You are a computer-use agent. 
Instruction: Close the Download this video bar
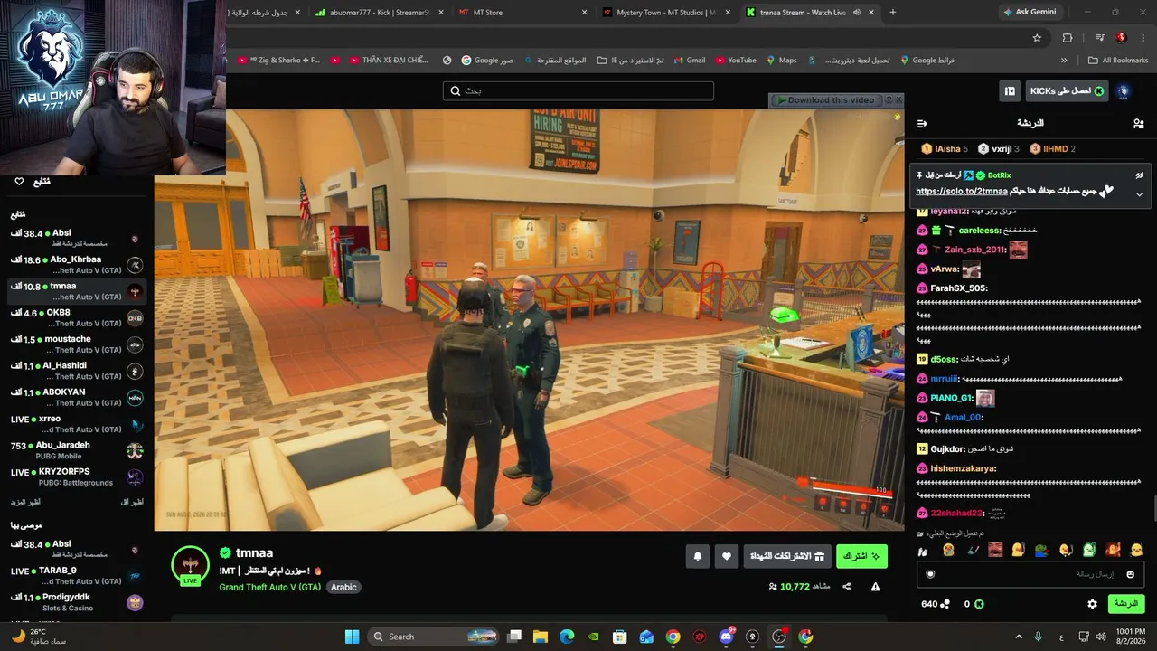coord(898,100)
